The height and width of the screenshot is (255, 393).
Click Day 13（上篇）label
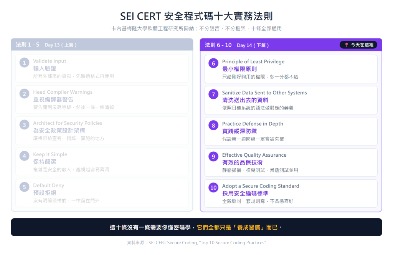click(x=61, y=45)
